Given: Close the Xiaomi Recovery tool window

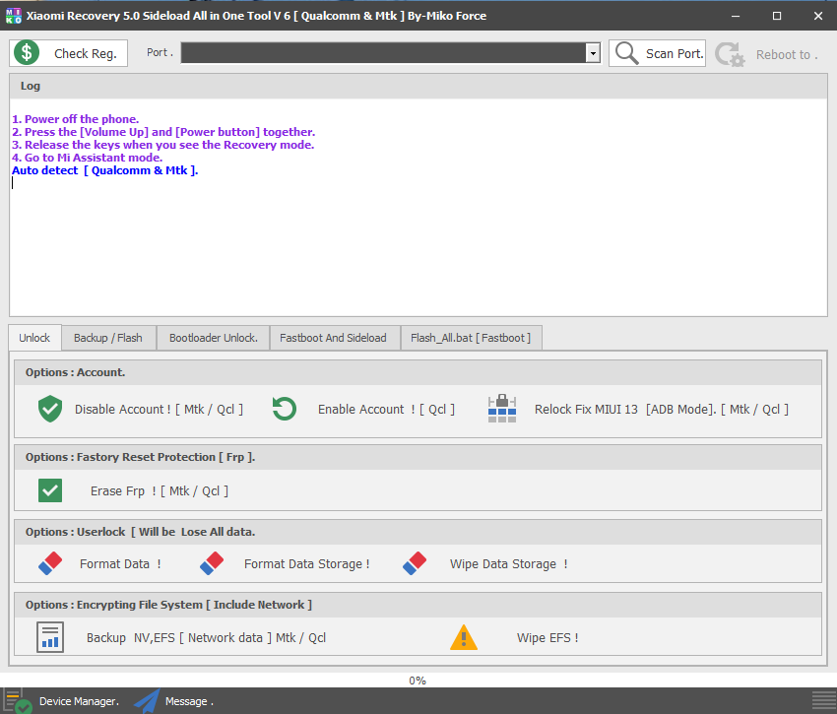Looking at the screenshot, I should (x=817, y=16).
